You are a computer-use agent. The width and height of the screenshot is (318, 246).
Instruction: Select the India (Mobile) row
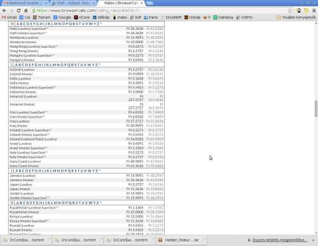click(x=86, y=83)
